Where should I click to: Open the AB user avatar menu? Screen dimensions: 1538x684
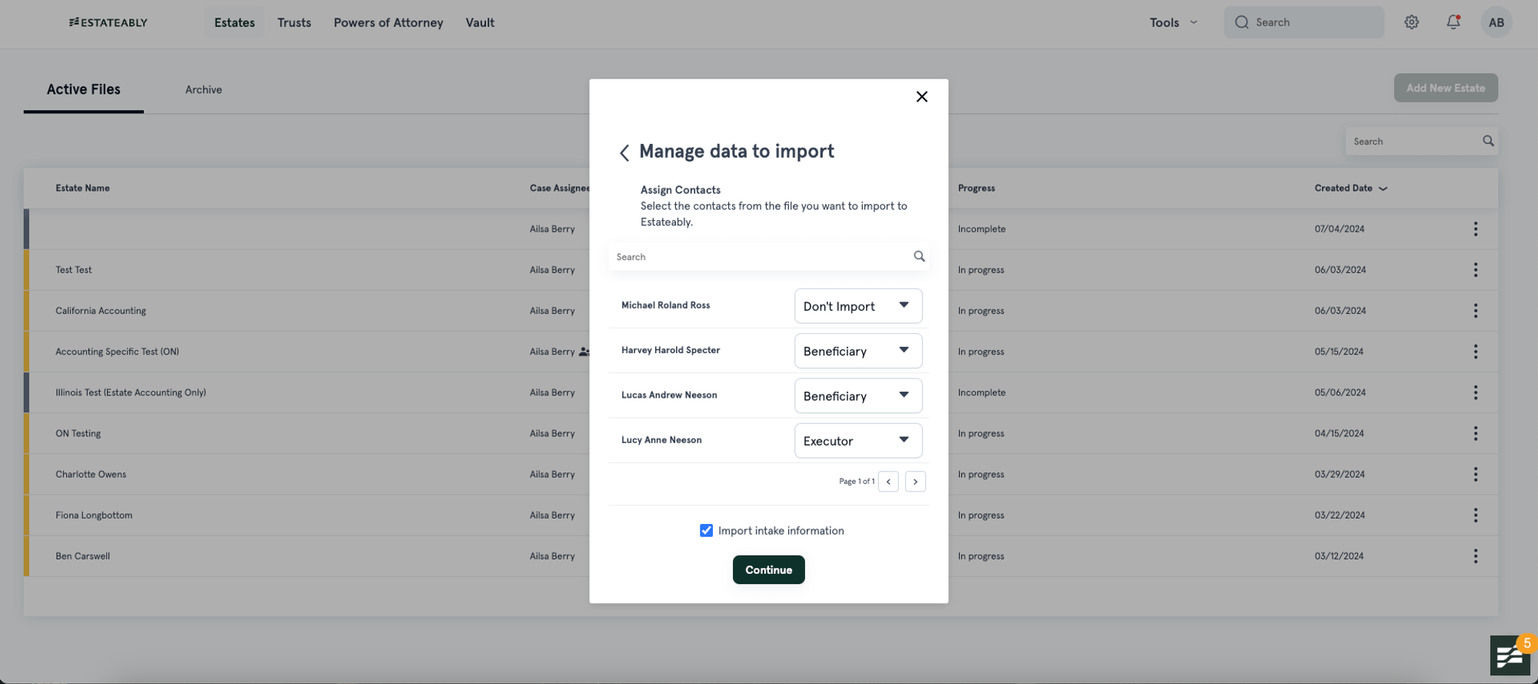pos(1496,22)
